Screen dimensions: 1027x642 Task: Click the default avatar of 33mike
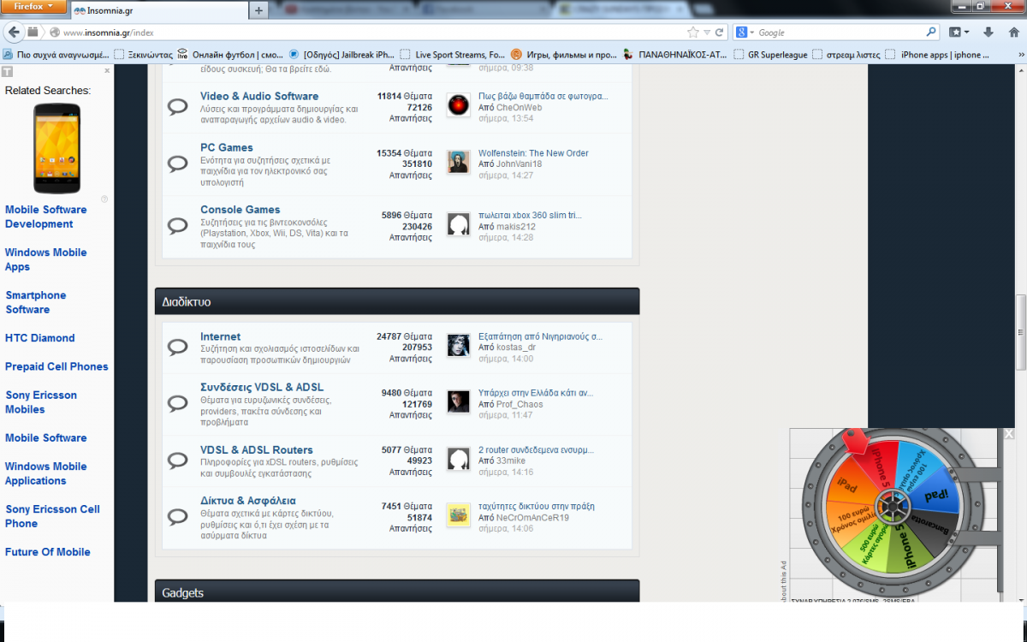click(x=459, y=458)
